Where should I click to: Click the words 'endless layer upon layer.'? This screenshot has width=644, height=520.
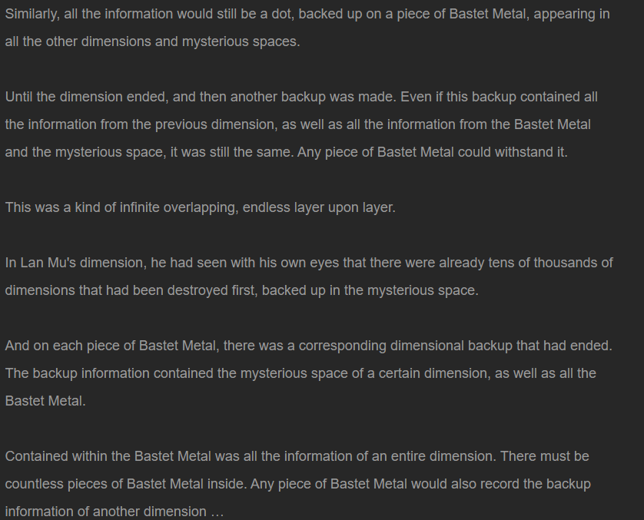(319, 207)
